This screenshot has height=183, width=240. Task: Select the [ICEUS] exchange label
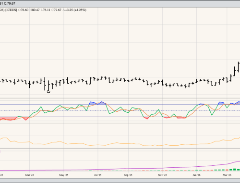tap(11, 10)
